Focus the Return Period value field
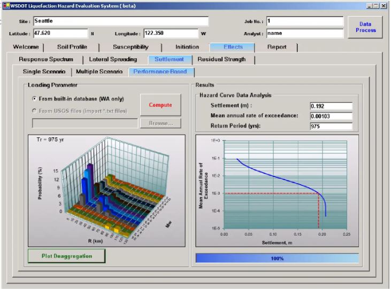 click(331, 127)
